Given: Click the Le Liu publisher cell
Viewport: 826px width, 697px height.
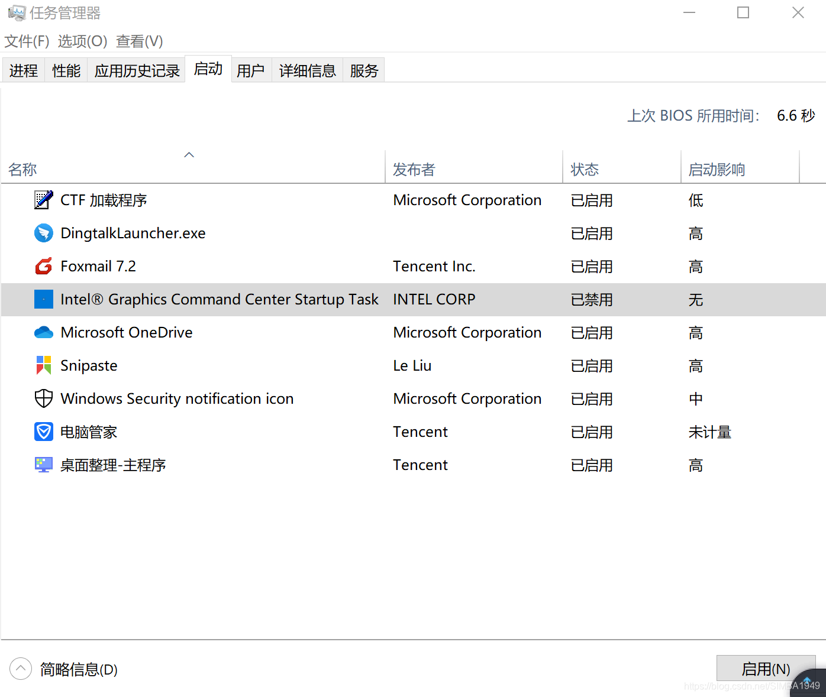Looking at the screenshot, I should pyautogui.click(x=412, y=365).
